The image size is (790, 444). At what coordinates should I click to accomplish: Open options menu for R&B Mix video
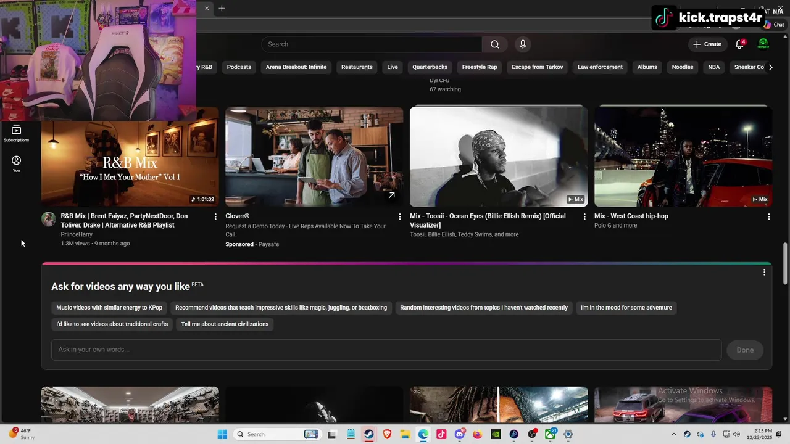click(215, 216)
